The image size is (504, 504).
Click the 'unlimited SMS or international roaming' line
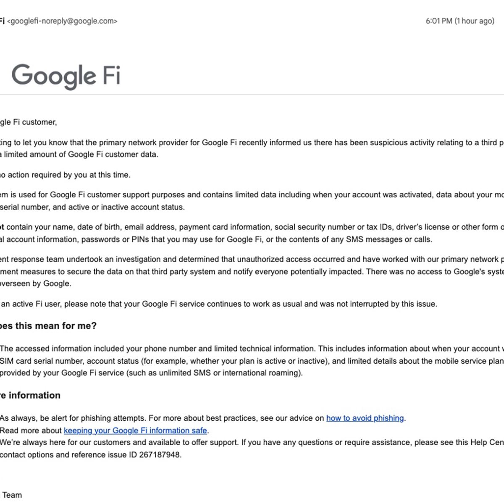151,373
